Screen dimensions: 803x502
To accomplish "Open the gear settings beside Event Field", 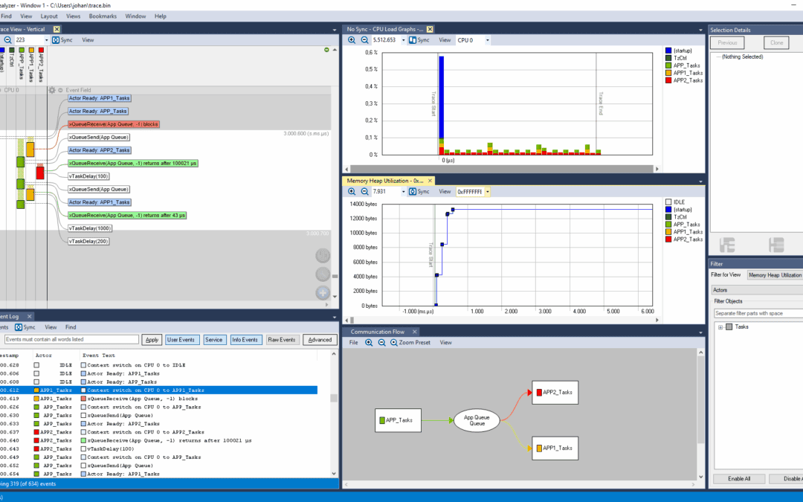I will (52, 90).
